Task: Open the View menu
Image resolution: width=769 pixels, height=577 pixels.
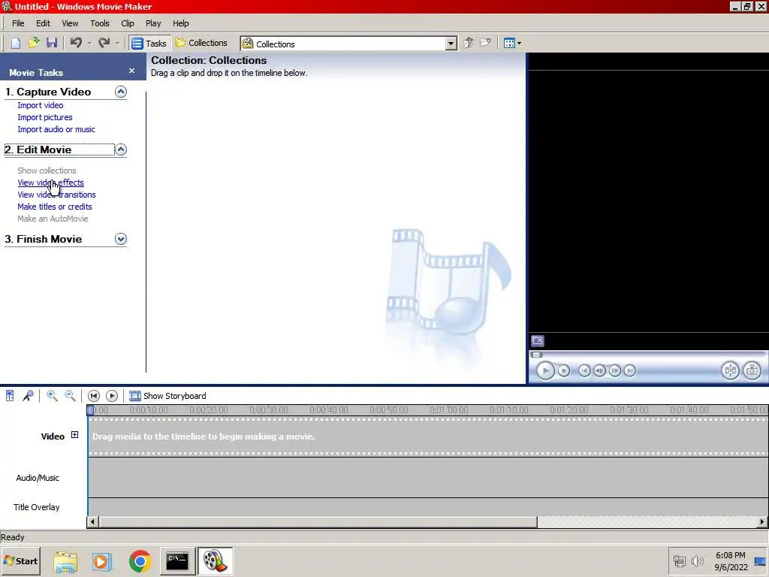Action: click(70, 23)
